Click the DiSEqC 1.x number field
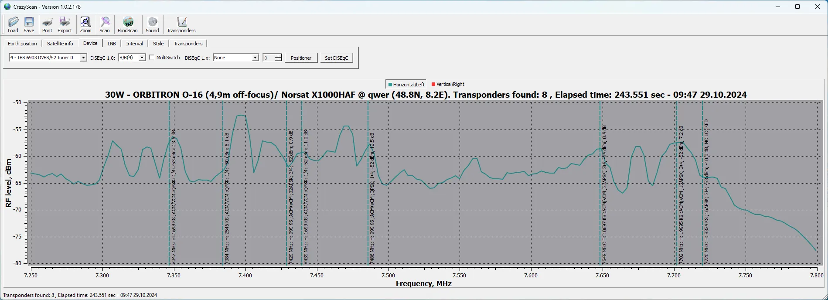Screen dimensions: 828x300 [x=268, y=58]
